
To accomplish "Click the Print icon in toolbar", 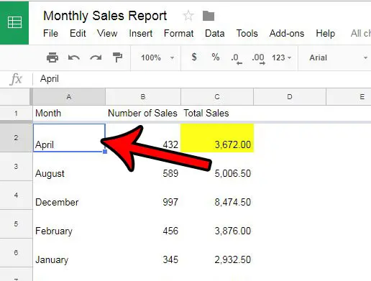I will (52, 57).
